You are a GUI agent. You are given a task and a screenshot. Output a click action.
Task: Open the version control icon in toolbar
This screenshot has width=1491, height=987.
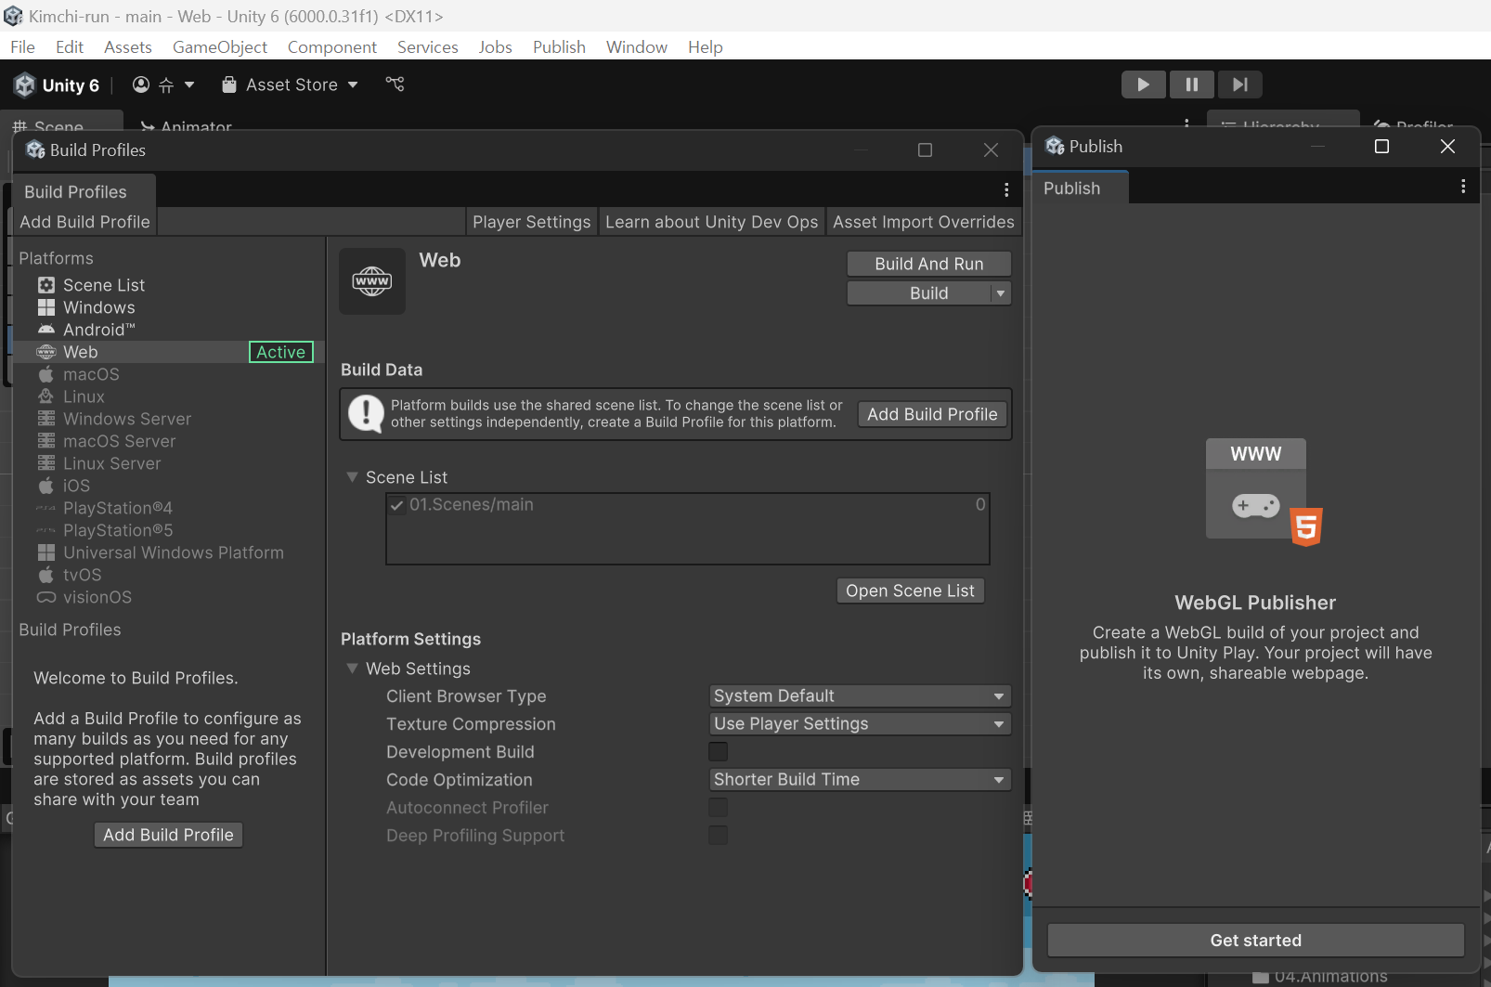pyautogui.click(x=395, y=84)
